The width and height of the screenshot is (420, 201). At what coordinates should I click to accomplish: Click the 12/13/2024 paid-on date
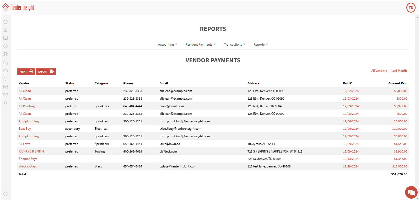pos(351,159)
